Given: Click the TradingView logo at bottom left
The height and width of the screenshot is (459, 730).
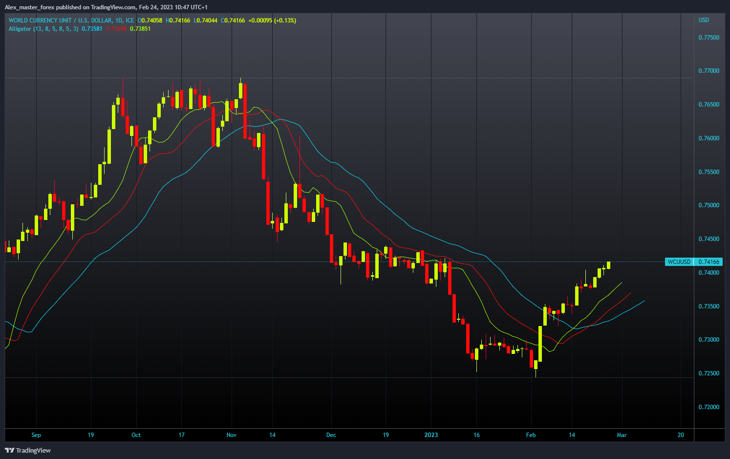Looking at the screenshot, I should (28, 450).
